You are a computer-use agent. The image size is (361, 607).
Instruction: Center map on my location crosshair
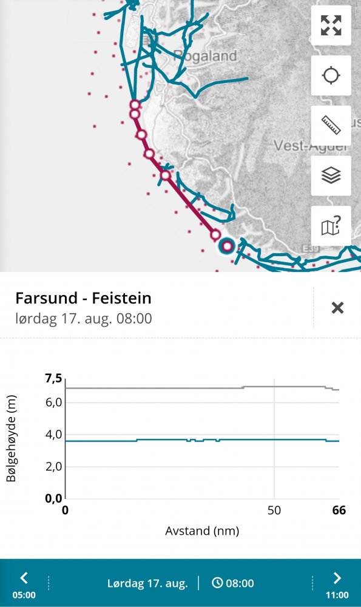click(x=331, y=75)
